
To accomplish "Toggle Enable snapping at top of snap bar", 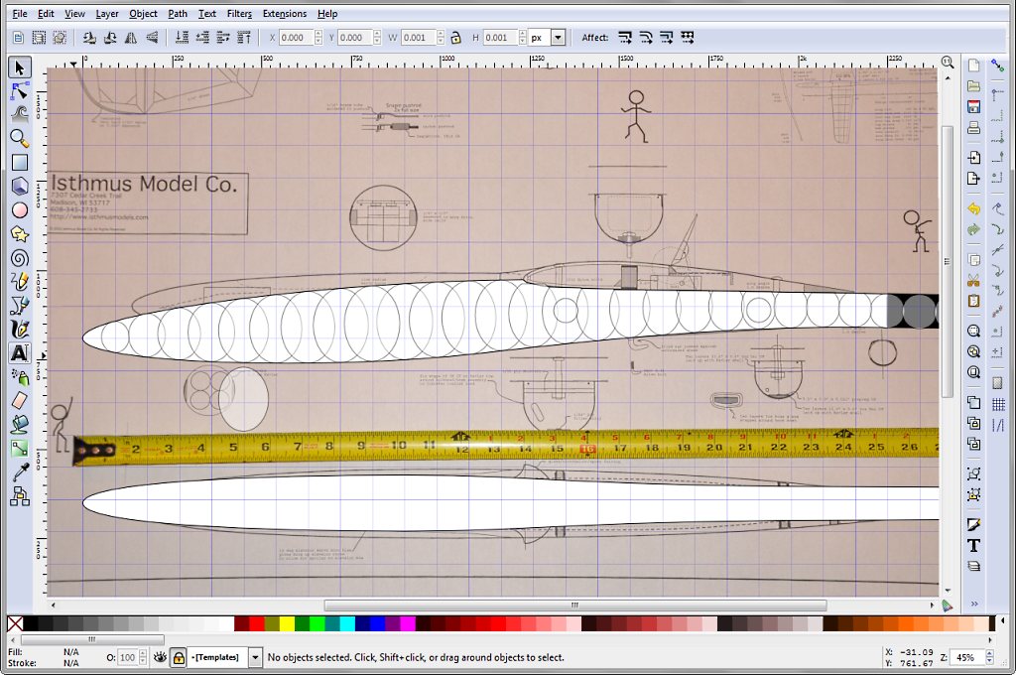I will click(x=998, y=66).
